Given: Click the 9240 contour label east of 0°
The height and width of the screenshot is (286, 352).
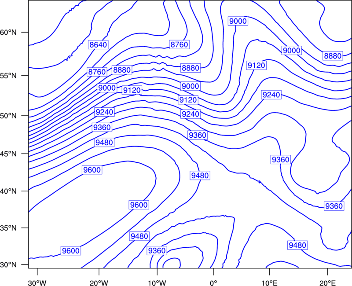Looking at the screenshot, I should point(271,95).
